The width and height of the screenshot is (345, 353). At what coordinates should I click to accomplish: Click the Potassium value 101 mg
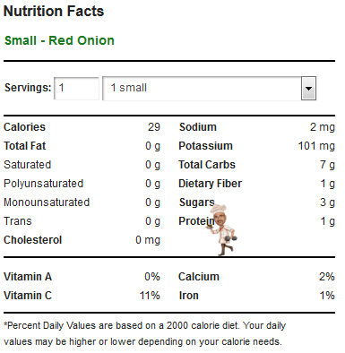(x=316, y=146)
